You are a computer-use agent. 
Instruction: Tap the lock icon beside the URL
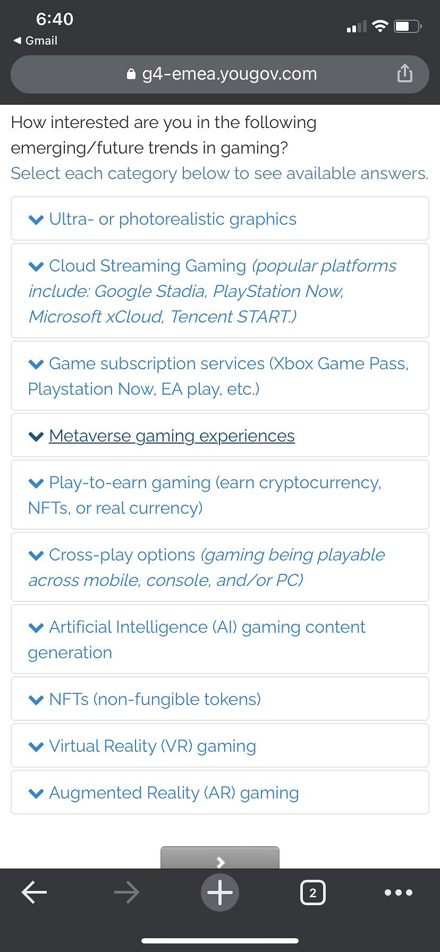[x=131, y=74]
